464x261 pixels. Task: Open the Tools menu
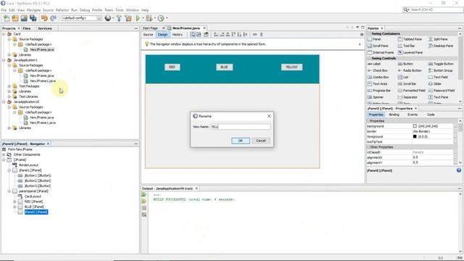click(x=119, y=10)
